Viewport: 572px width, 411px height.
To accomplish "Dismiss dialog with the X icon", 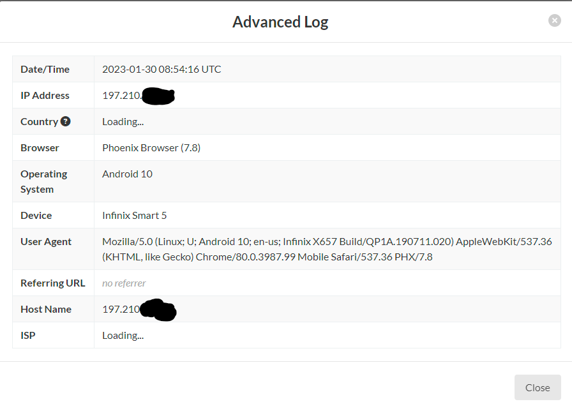I will coord(555,20).
